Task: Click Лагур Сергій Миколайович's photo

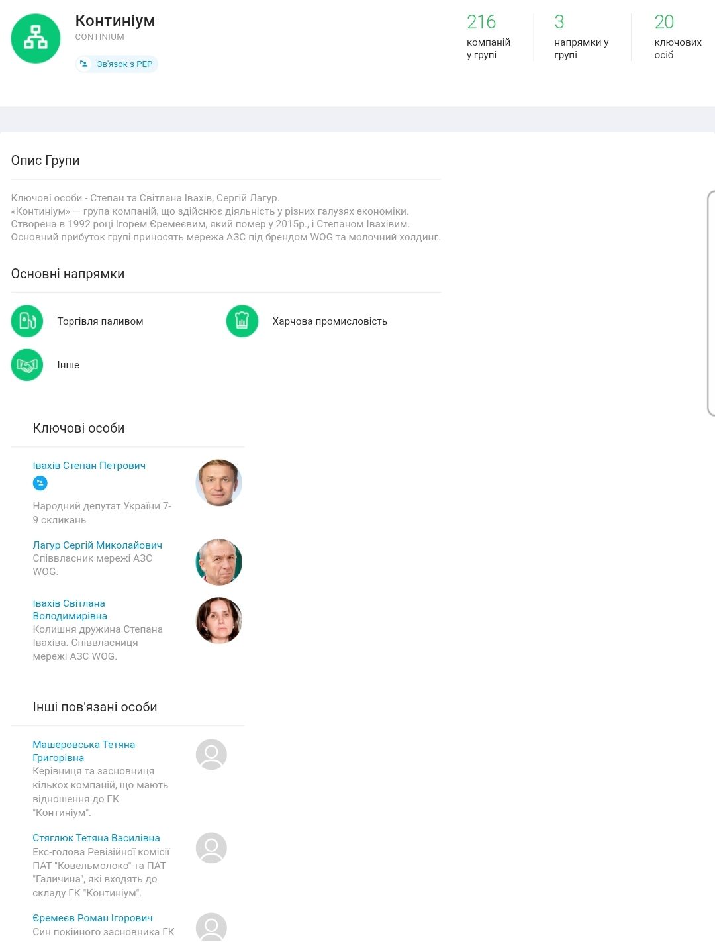Action: pyautogui.click(x=218, y=562)
